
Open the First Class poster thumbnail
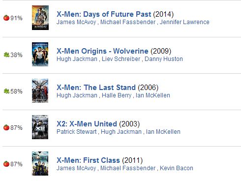click(40, 163)
